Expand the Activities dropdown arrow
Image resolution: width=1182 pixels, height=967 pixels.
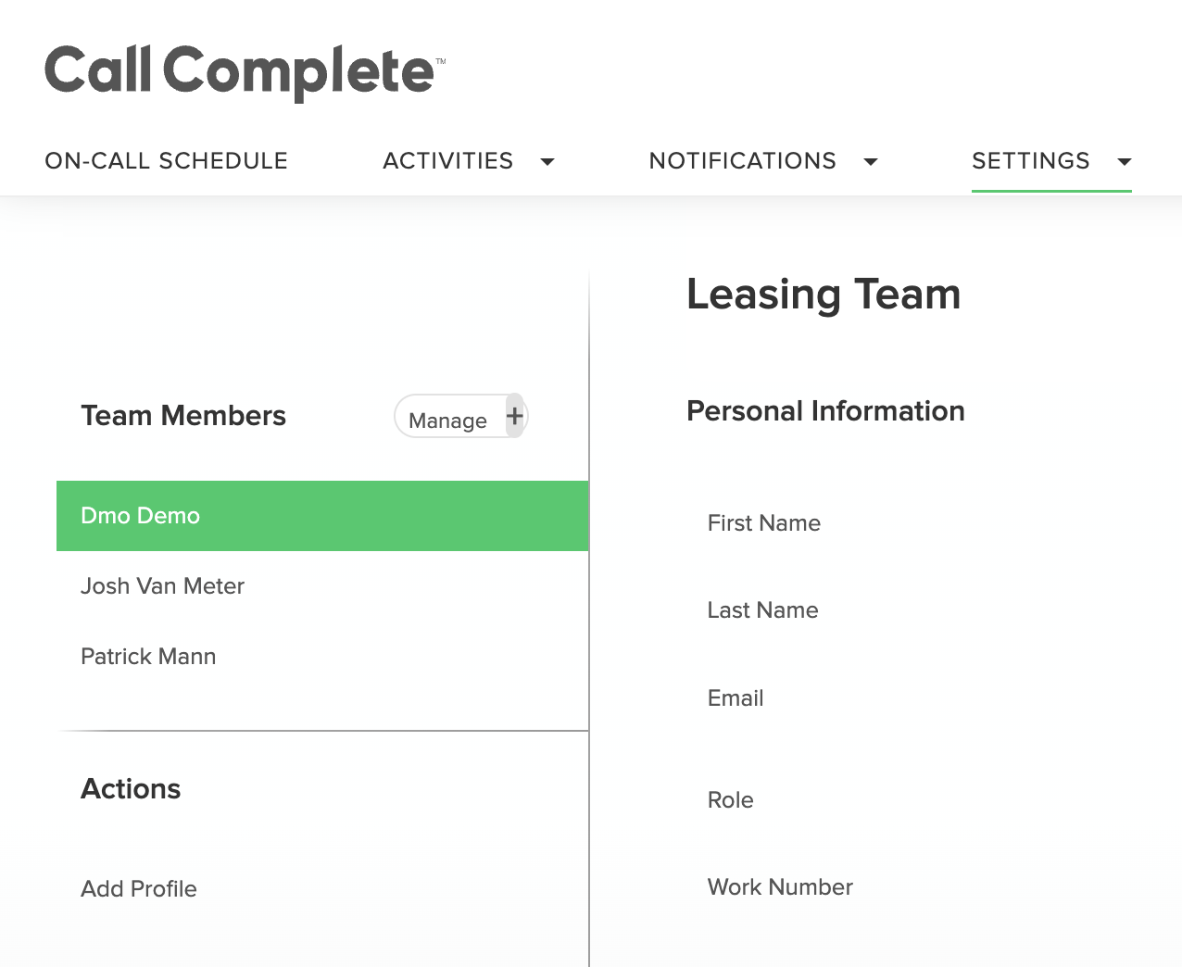(x=547, y=162)
